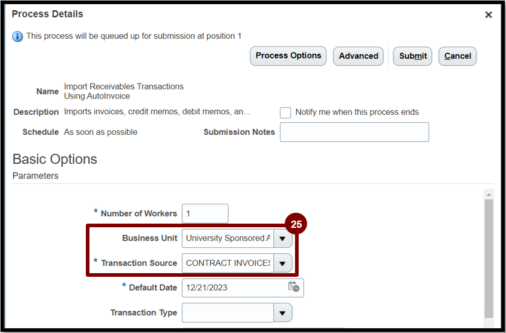This screenshot has height=333, width=506.
Task: Click the scrollbar up arrow
Action: pos(489,195)
